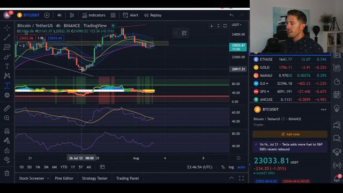Viewport: 343px width, 193px height.
Task: Select the 5D time range
Action: (x=29, y=167)
